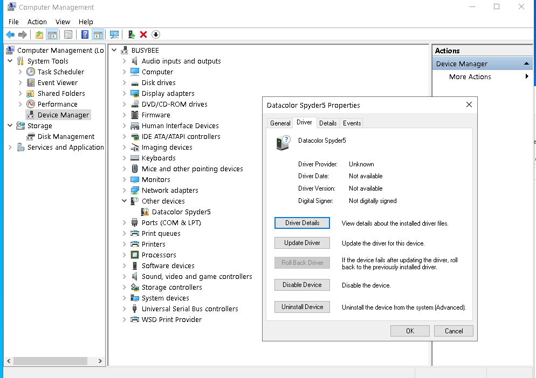Click the Update Driver button
The width and height of the screenshot is (536, 378).
point(302,243)
